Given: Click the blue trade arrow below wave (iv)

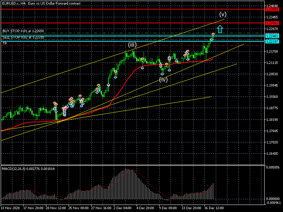Looking at the screenshot, I should (x=162, y=73).
